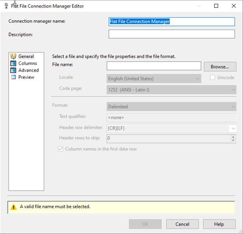The width and height of the screenshot is (243, 234).
Task: Click the General page icon in sidebar
Action: point(13,56)
